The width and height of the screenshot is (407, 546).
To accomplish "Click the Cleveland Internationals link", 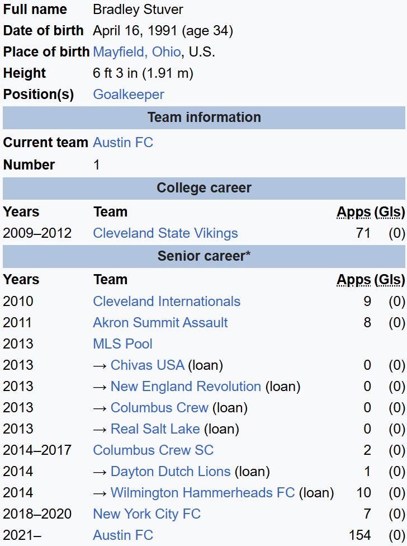I will click(x=167, y=302).
